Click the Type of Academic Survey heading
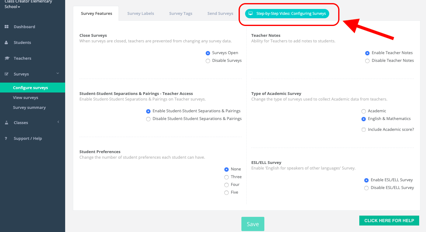The image size is (426, 232). 276,94
